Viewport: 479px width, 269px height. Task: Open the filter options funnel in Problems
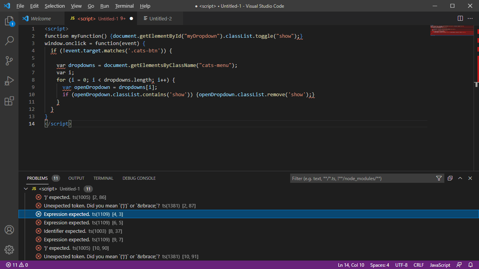tap(439, 178)
